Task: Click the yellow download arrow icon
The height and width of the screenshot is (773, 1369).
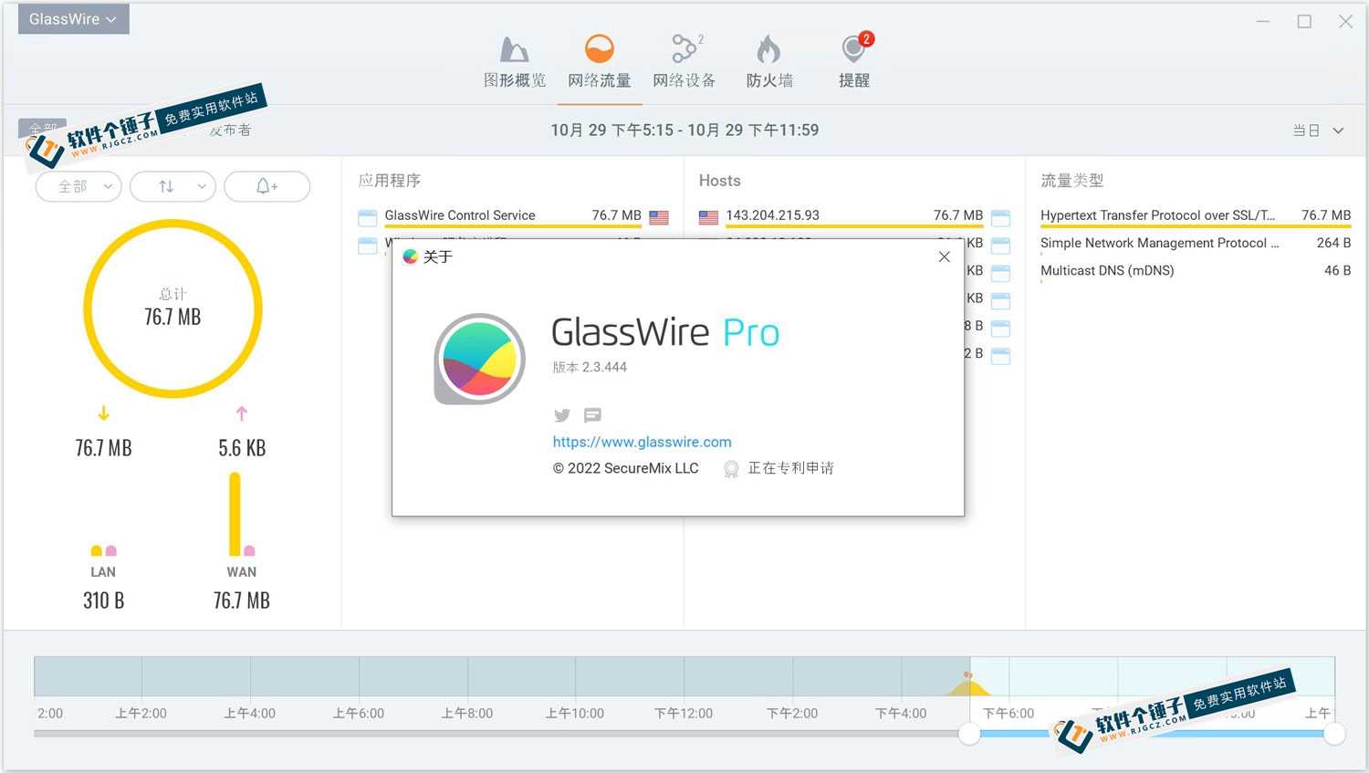Action: pyautogui.click(x=104, y=413)
